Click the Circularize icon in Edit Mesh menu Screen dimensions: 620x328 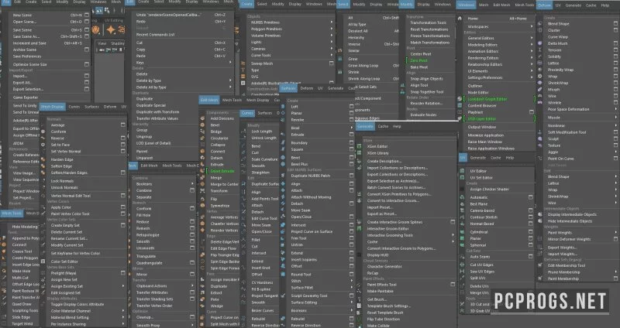202,138
